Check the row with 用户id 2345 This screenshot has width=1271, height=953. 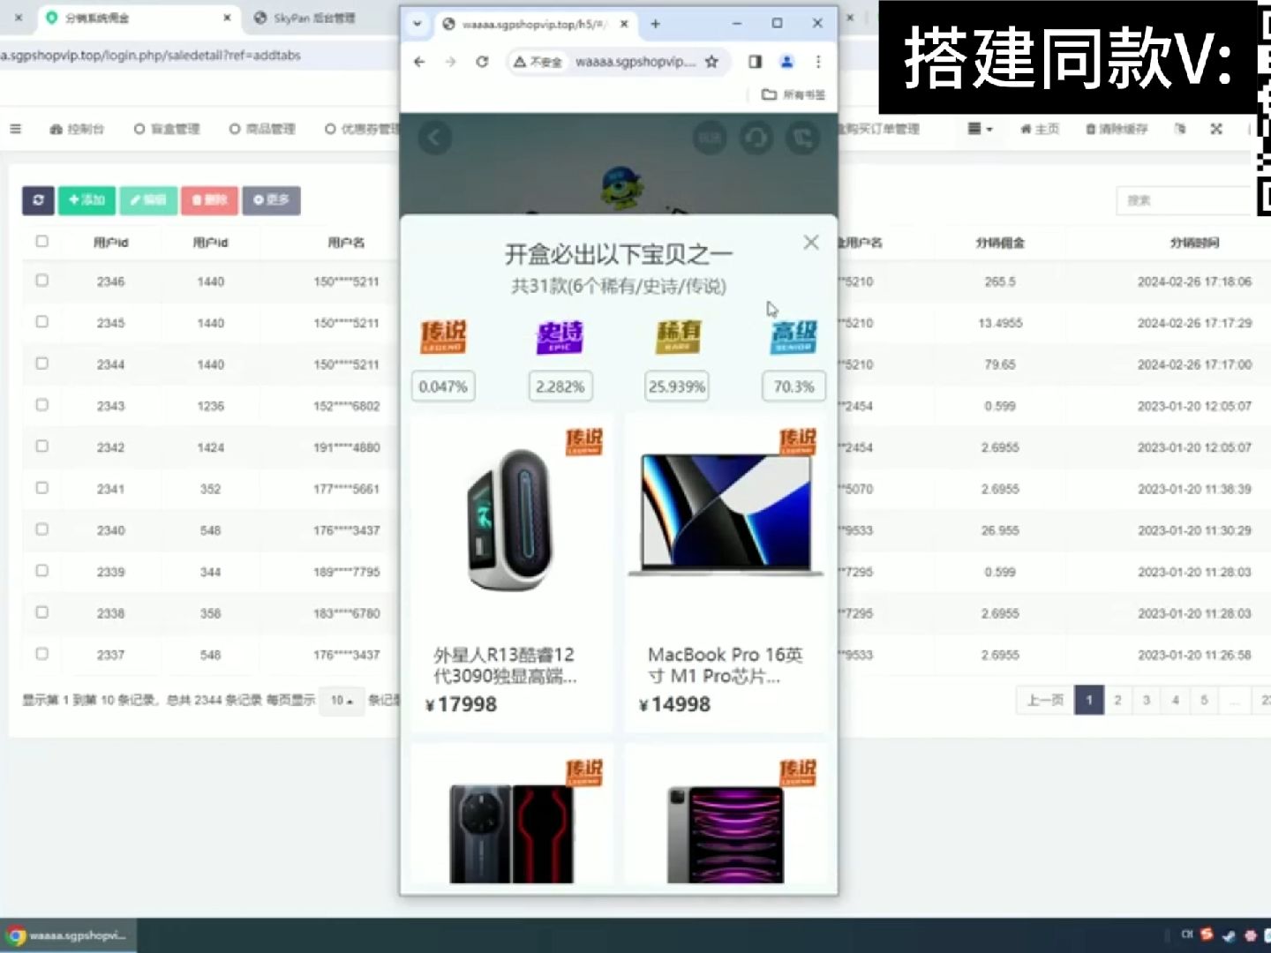pyautogui.click(x=41, y=322)
